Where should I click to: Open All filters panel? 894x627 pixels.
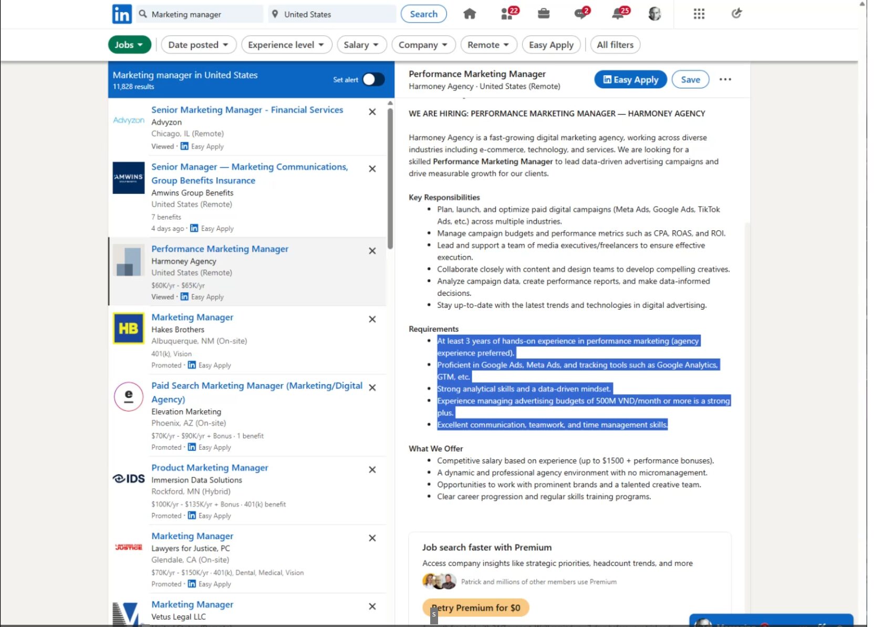click(615, 45)
